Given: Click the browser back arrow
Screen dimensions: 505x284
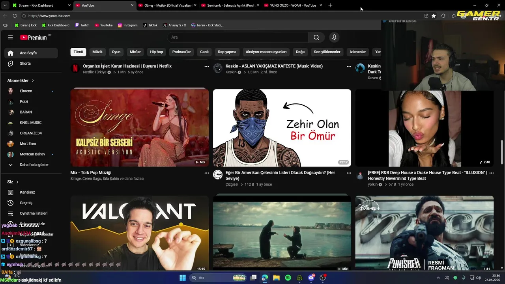Looking at the screenshot, I should pyautogui.click(x=5, y=16).
